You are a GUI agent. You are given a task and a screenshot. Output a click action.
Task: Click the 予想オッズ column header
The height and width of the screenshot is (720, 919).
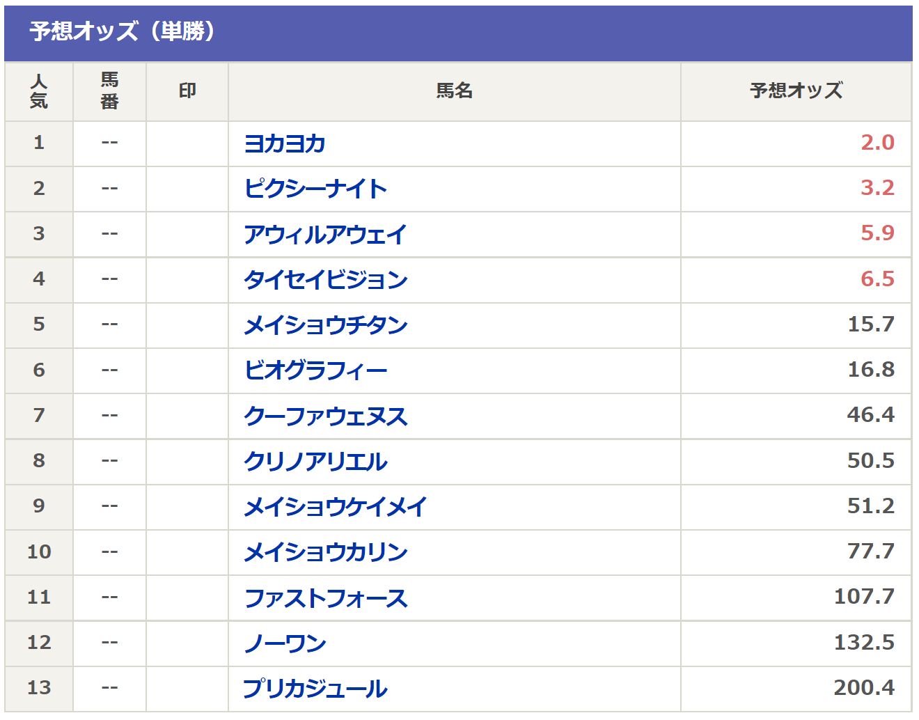coord(796,91)
